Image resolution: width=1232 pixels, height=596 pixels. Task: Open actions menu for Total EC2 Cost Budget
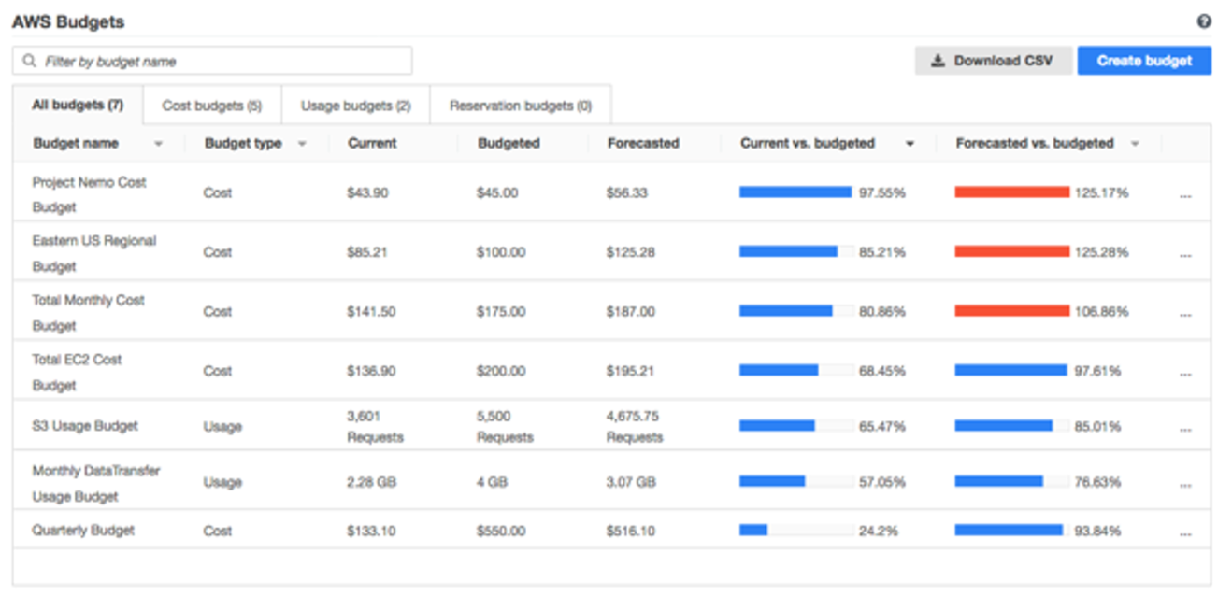click(1185, 374)
